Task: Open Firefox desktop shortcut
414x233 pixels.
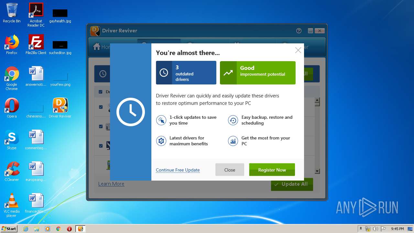Action: point(12,45)
